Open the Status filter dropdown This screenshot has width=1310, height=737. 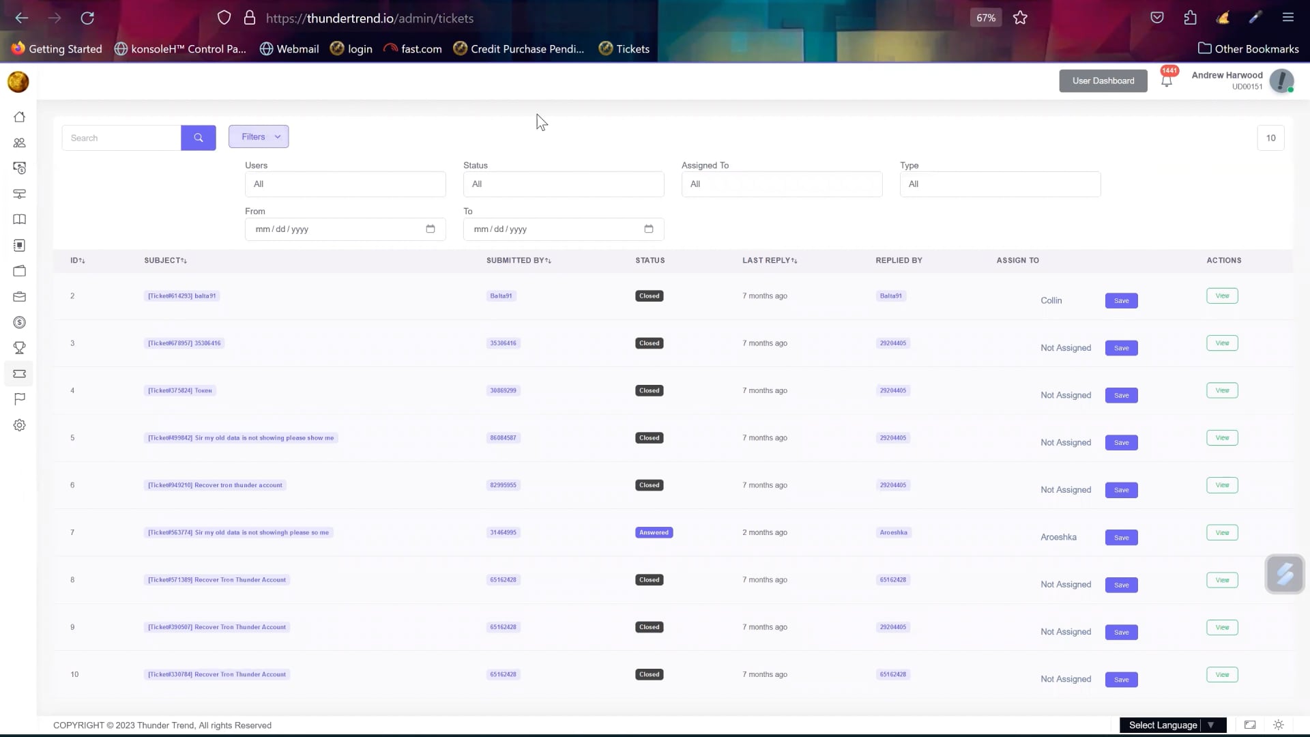click(x=564, y=184)
